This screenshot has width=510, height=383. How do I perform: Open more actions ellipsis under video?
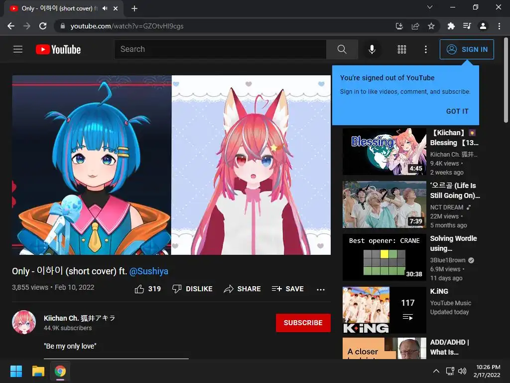321,289
